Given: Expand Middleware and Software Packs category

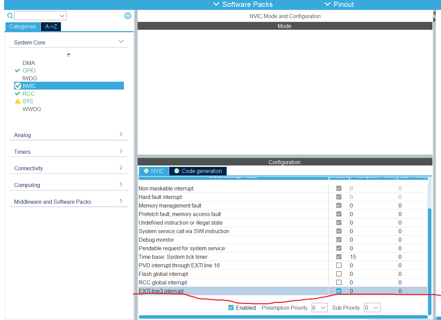Looking at the screenshot, I should tap(121, 201).
